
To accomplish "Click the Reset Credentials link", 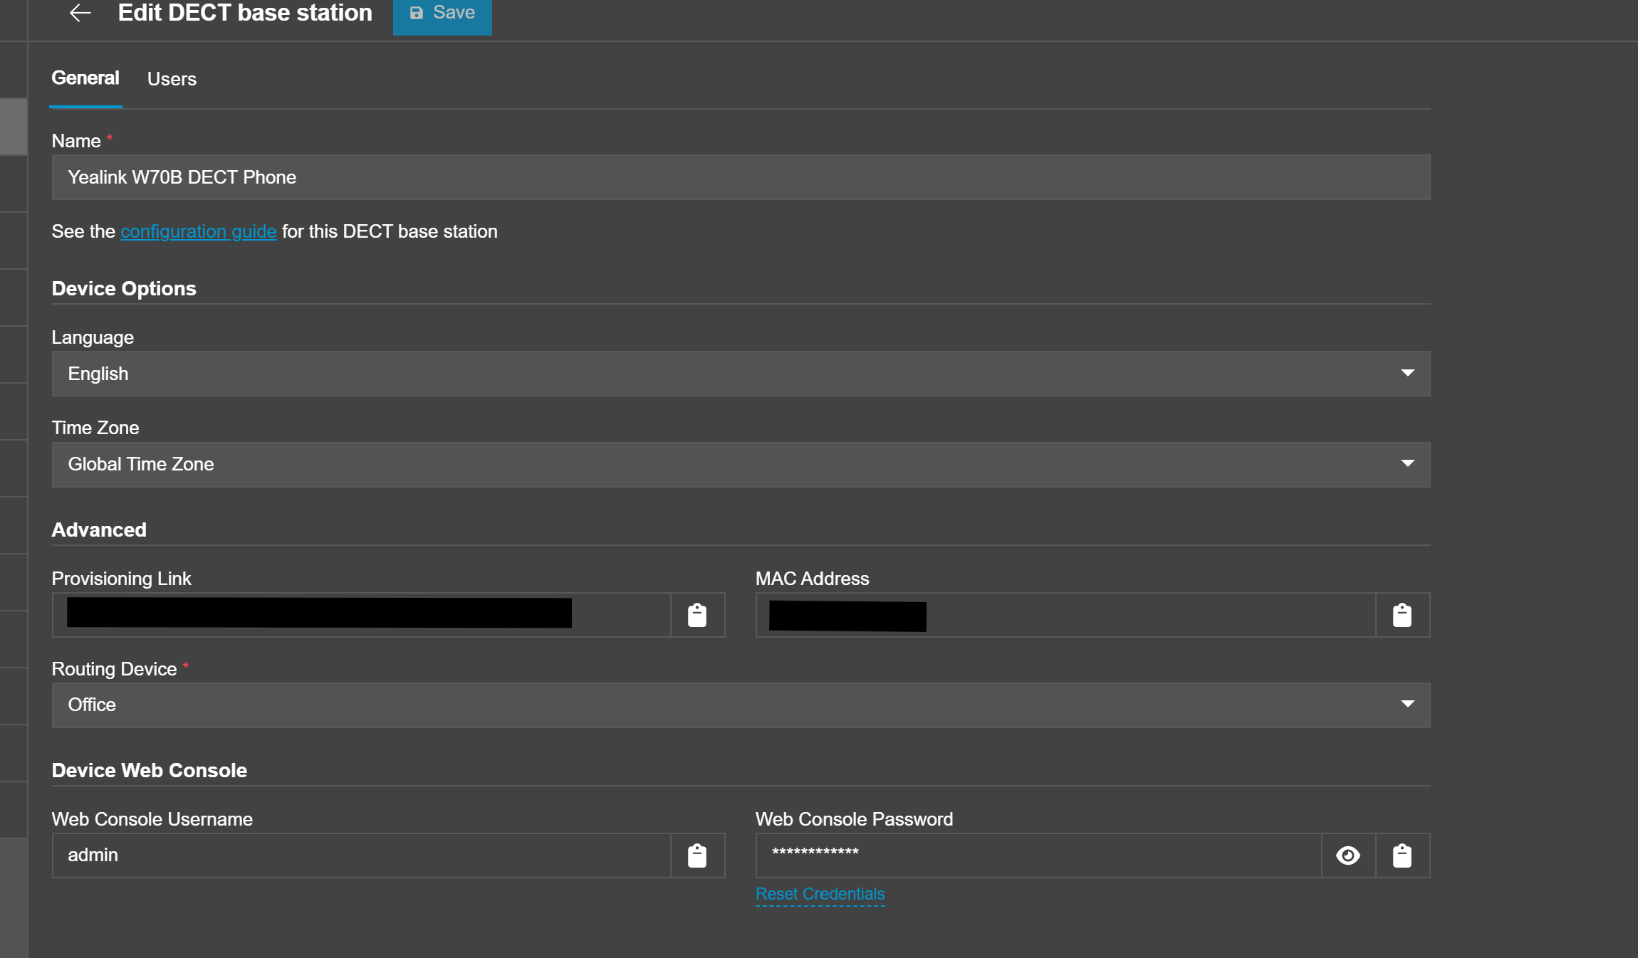I will pos(820,894).
